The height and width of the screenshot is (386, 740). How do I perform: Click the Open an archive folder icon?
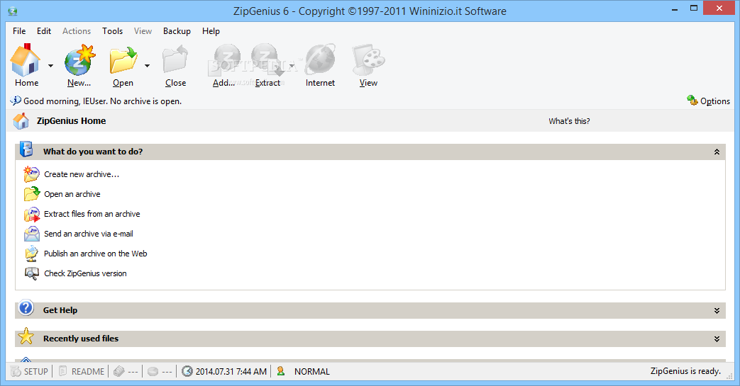[32, 193]
